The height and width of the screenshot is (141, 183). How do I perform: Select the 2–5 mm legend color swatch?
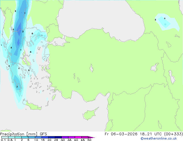click(25, 137)
